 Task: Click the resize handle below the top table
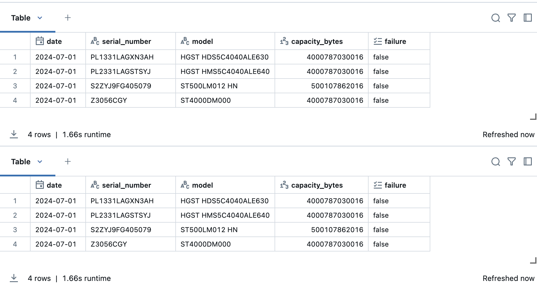click(x=534, y=117)
